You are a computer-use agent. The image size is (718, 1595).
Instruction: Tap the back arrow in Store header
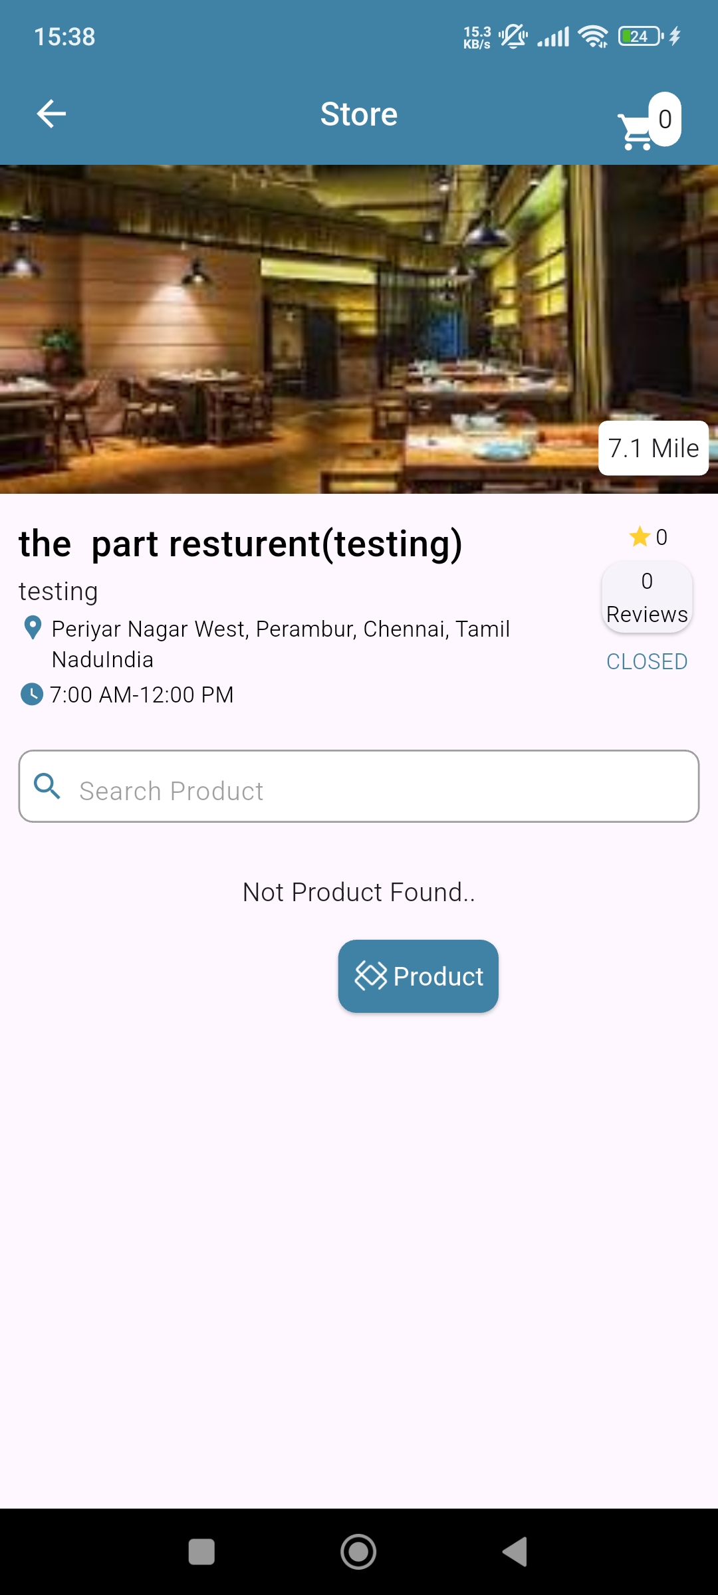(x=51, y=114)
